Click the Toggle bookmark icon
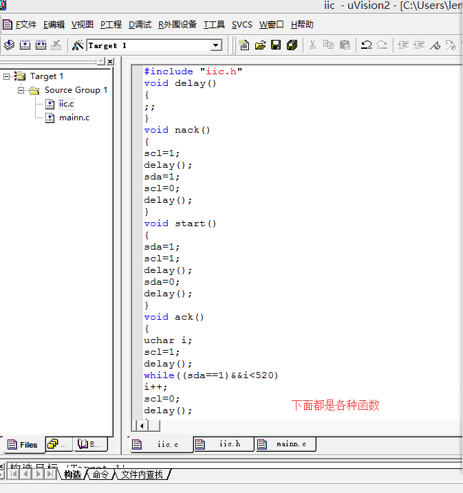 coord(435,45)
